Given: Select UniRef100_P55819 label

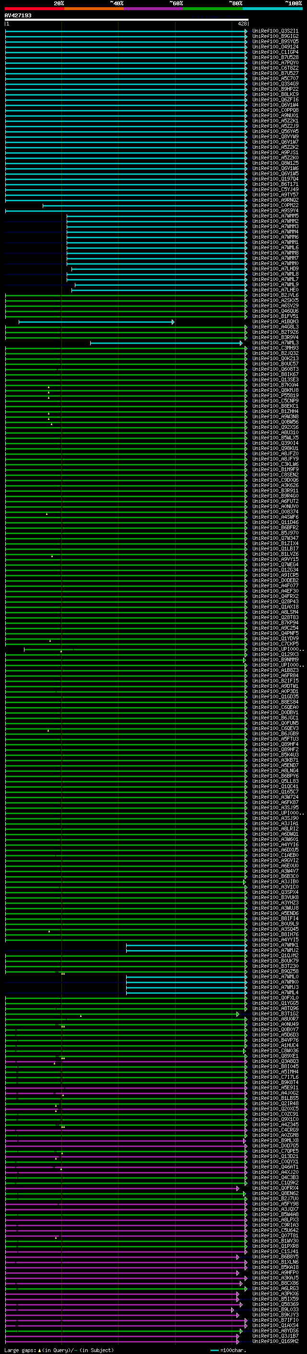Looking at the screenshot, I should pyautogui.click(x=275, y=396).
